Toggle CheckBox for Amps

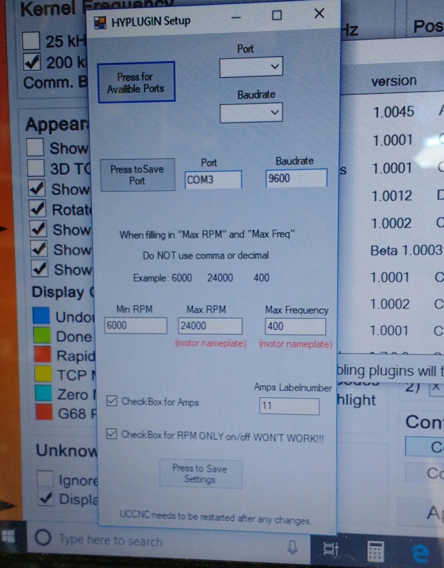coord(112,401)
